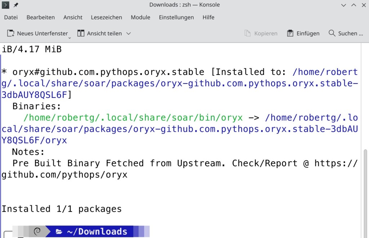Click the Konsole terminal icon in title bar

pyautogui.click(x=6, y=5)
